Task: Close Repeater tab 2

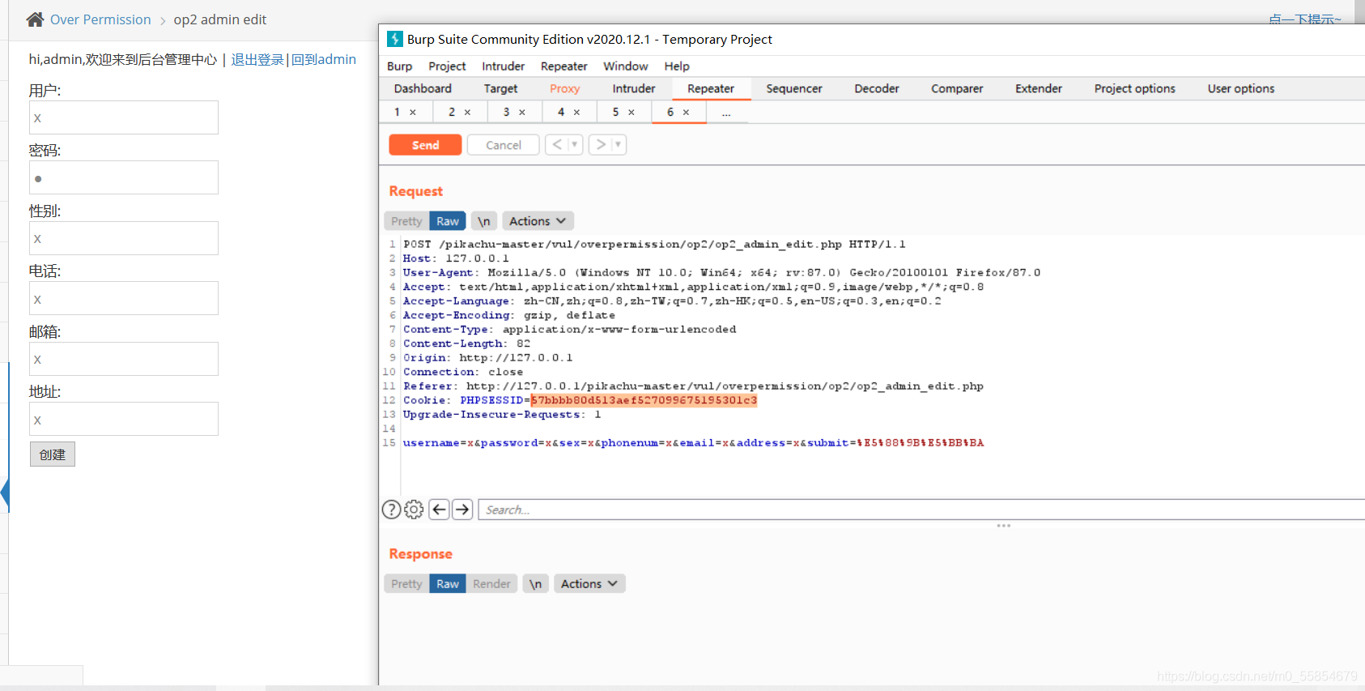Action: (x=468, y=113)
